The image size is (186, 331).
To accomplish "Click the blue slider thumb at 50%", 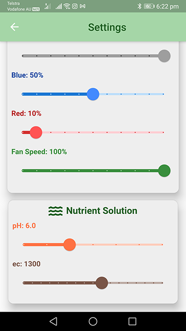I will coord(93,94).
